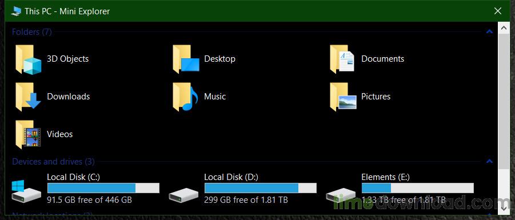Screen dimensions: 515x220
Task: Click the Folders (7) group header
Action: 32,32
